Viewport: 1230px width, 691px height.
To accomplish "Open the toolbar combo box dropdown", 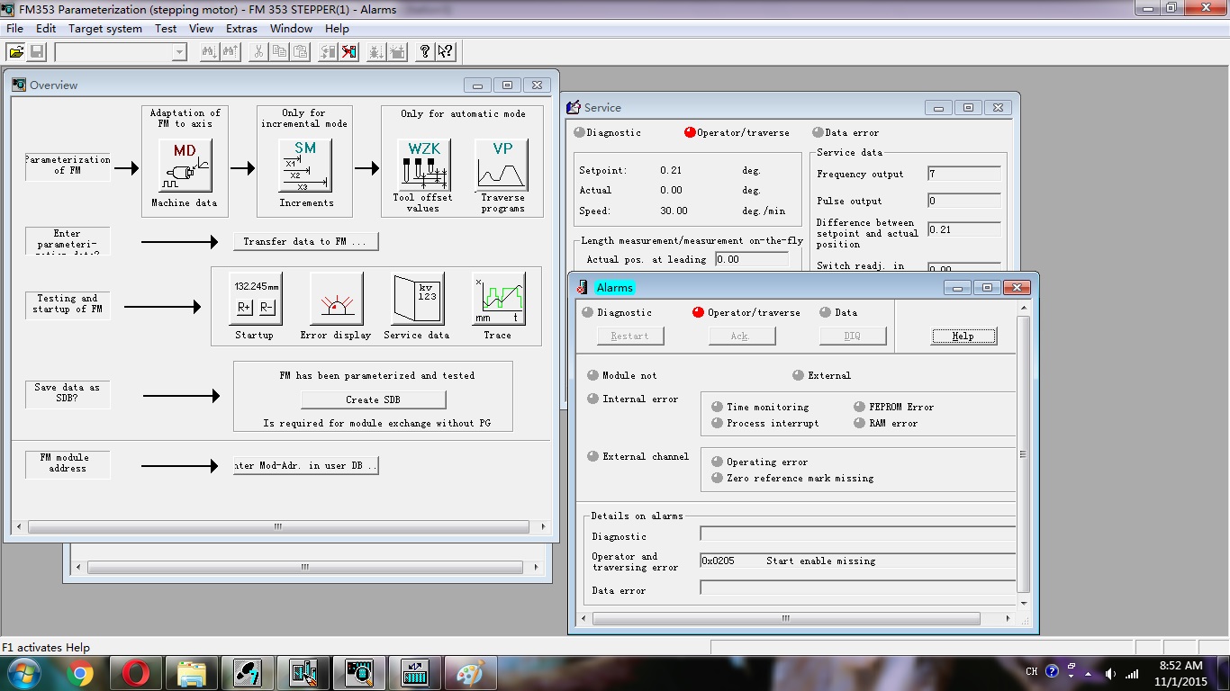I will point(178,52).
